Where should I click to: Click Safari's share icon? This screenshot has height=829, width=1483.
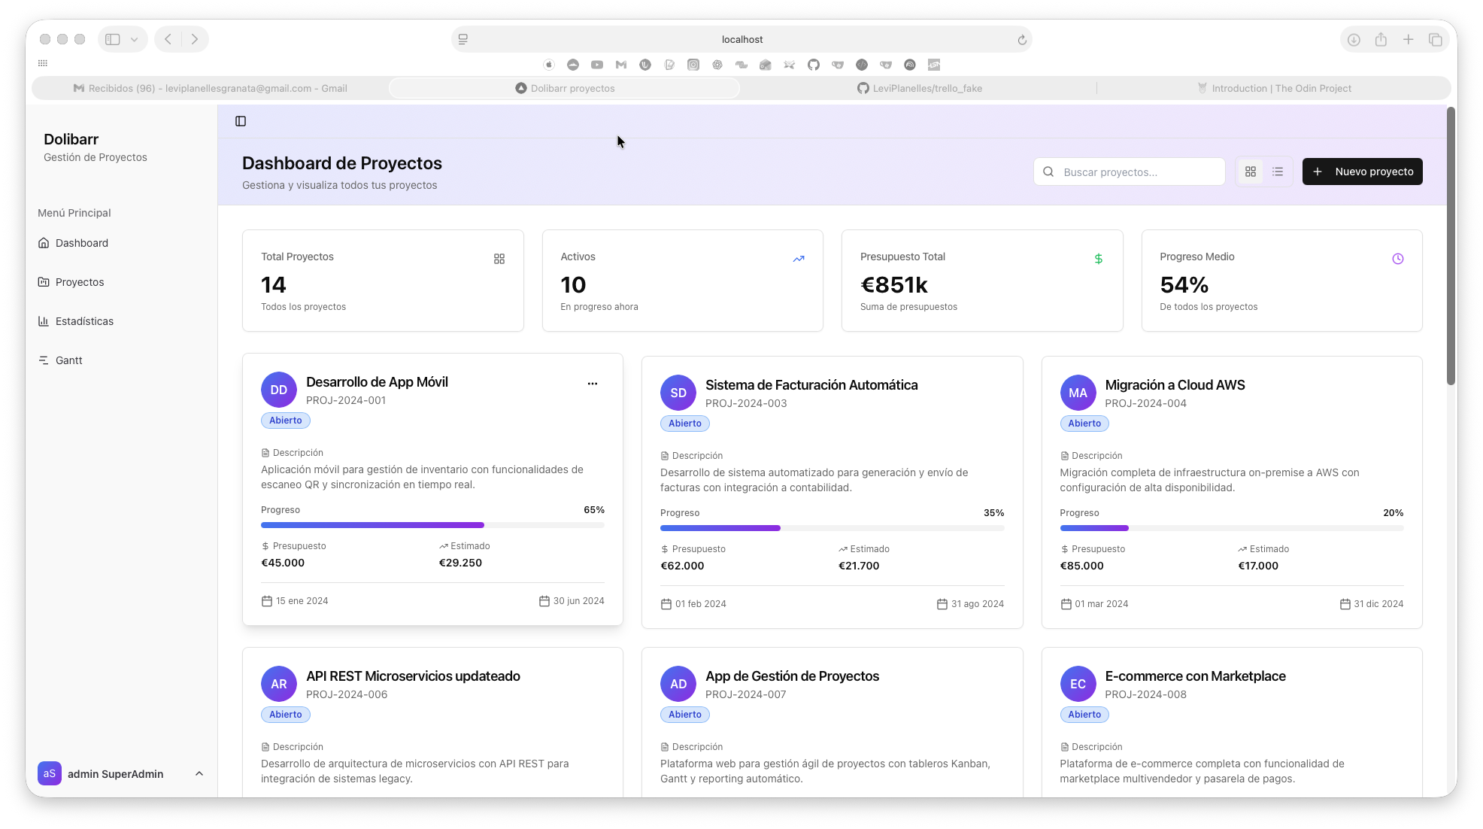click(x=1381, y=39)
